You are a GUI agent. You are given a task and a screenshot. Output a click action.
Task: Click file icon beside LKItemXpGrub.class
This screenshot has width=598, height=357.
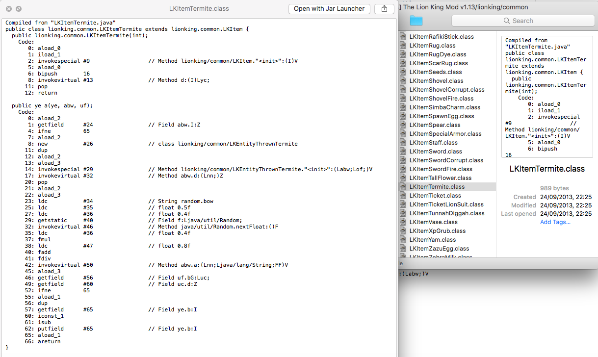point(403,231)
